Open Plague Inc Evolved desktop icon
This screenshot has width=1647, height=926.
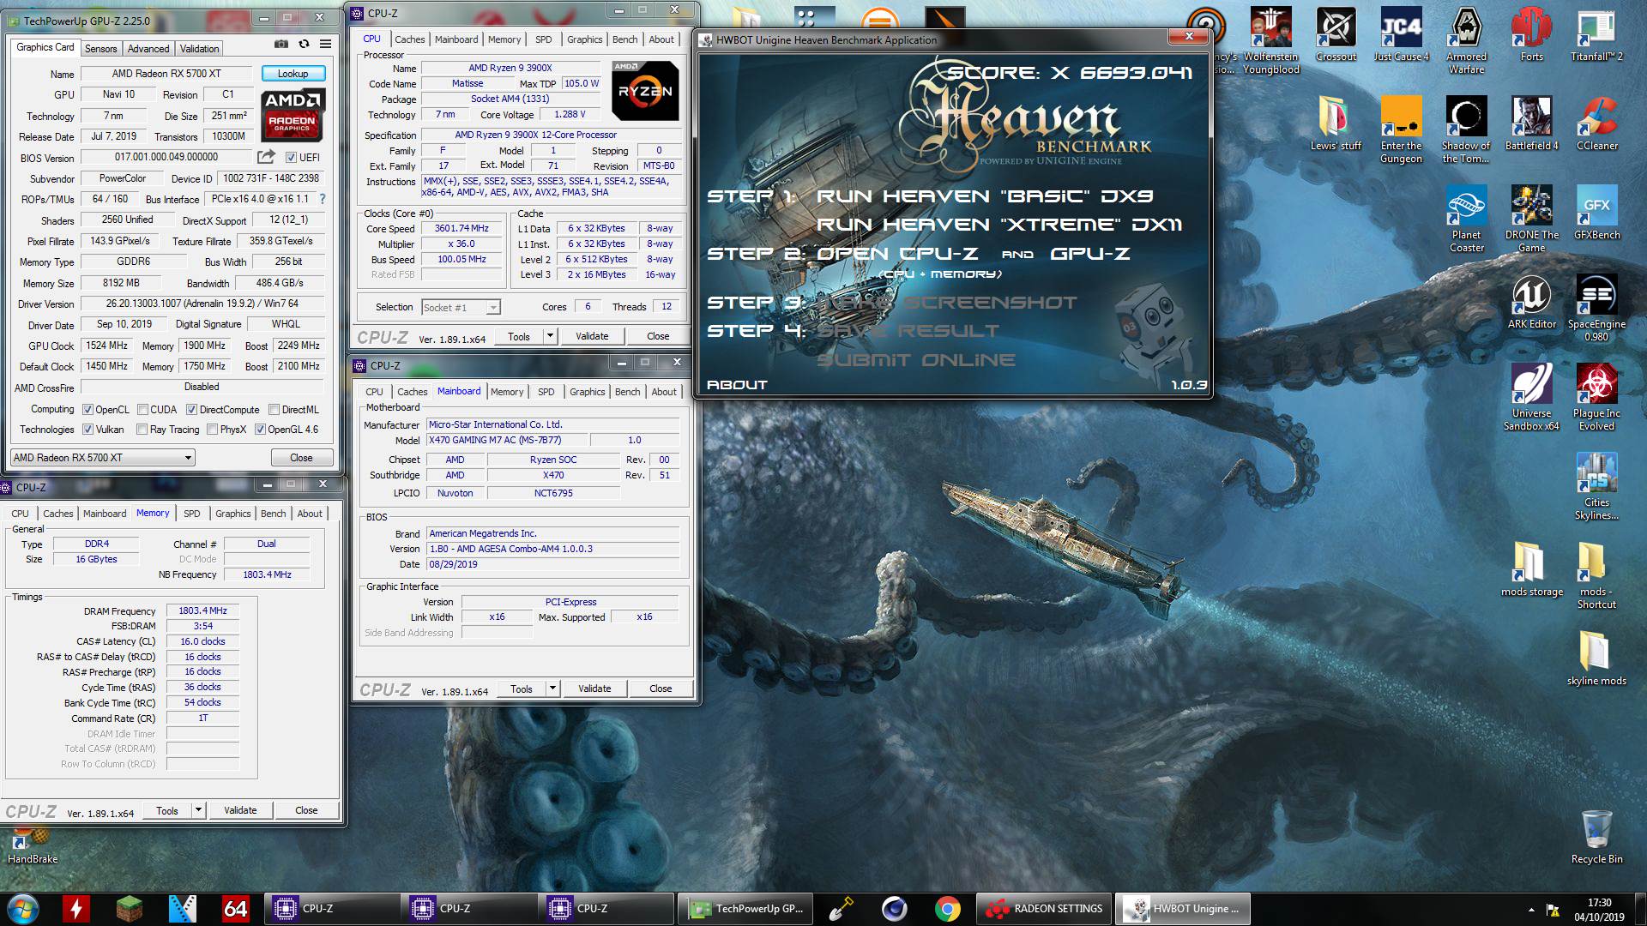pyautogui.click(x=1596, y=397)
